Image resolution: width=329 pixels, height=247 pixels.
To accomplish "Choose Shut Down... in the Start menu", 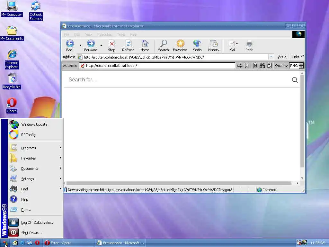I will tap(35, 233).
